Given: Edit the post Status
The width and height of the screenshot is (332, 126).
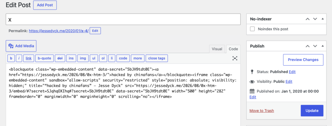Looking at the screenshot, I should pos(292,72).
